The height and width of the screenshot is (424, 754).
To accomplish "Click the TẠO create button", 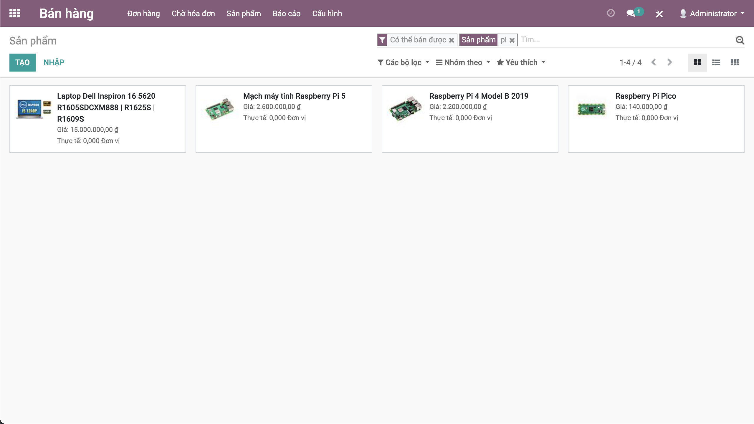I will click(22, 62).
